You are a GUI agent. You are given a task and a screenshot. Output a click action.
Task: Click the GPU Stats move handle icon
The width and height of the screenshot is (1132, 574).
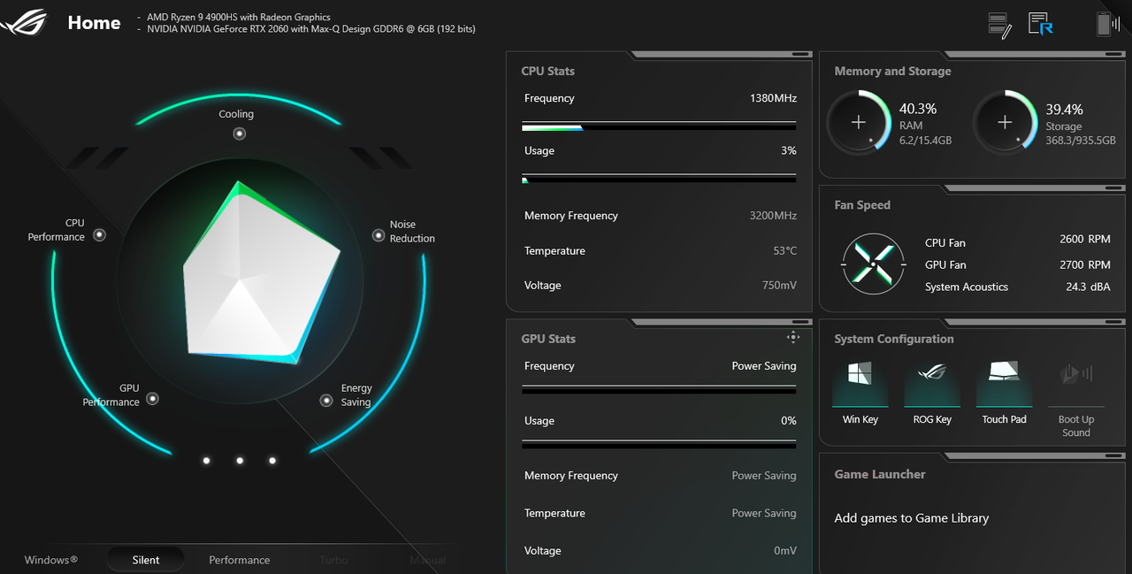793,337
